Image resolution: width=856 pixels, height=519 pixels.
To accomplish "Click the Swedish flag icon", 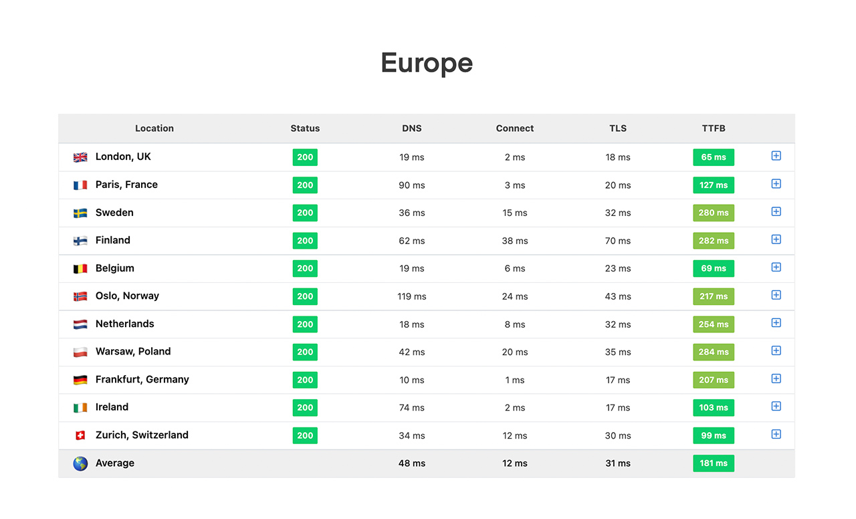I will coord(80,213).
